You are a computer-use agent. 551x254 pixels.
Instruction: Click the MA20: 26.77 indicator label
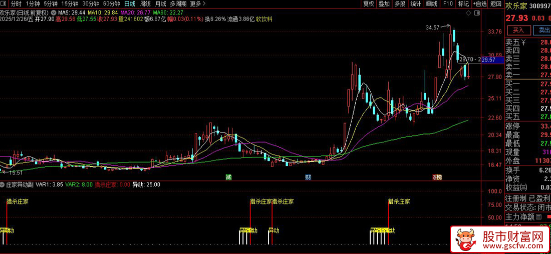pos(135,12)
